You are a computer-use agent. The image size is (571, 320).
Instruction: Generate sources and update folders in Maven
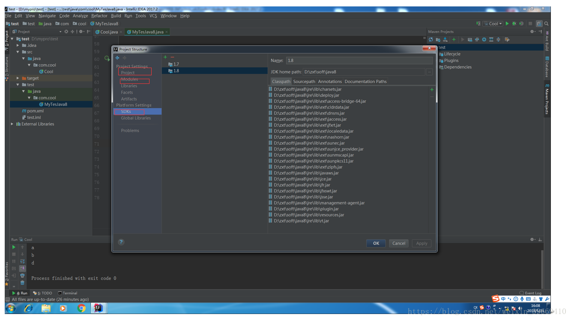point(438,39)
